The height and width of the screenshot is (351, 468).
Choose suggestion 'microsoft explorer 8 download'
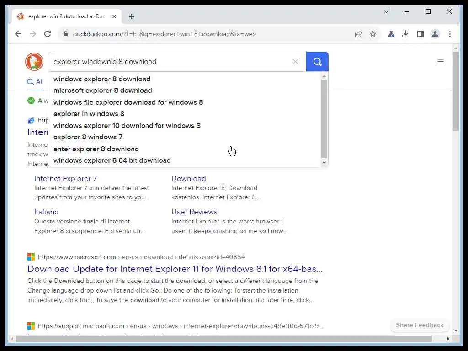pos(103,90)
